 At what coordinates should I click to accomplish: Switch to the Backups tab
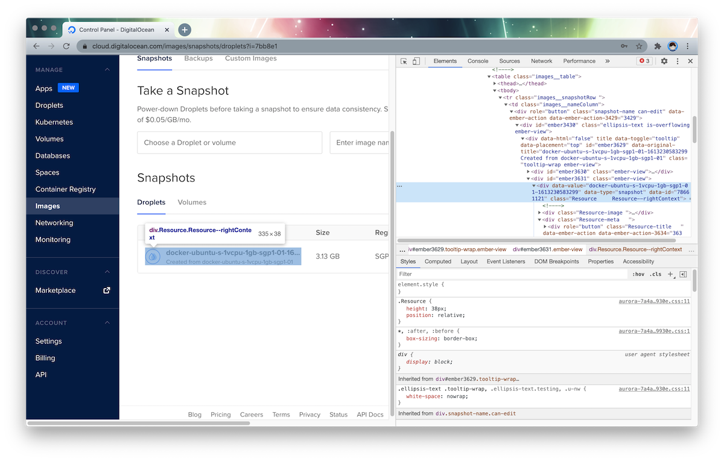coord(198,58)
